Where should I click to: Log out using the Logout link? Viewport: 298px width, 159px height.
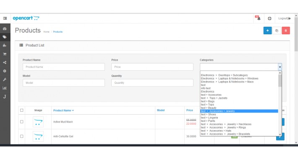click(284, 18)
